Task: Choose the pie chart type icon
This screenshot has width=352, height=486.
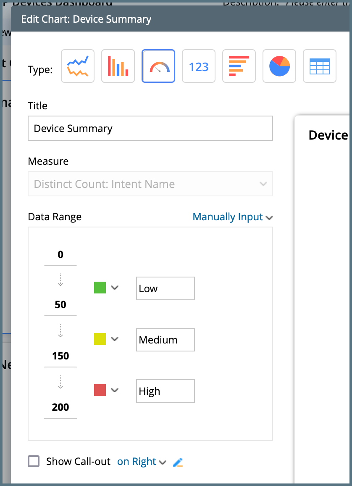Action: (x=279, y=66)
